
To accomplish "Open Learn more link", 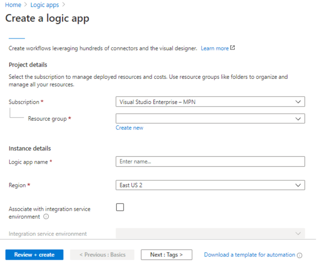I will coord(215,48).
